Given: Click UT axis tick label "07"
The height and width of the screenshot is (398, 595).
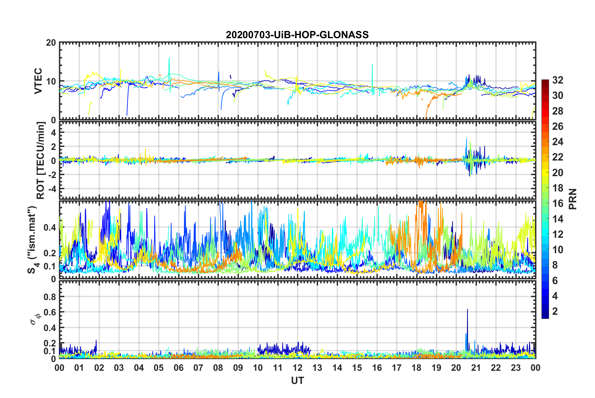Looking at the screenshot, I should coord(198,368).
